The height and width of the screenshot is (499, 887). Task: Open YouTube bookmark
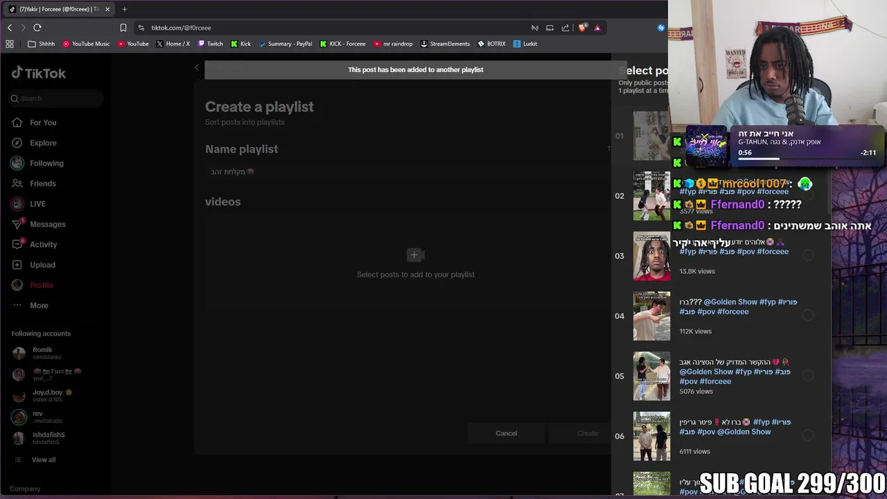(133, 44)
